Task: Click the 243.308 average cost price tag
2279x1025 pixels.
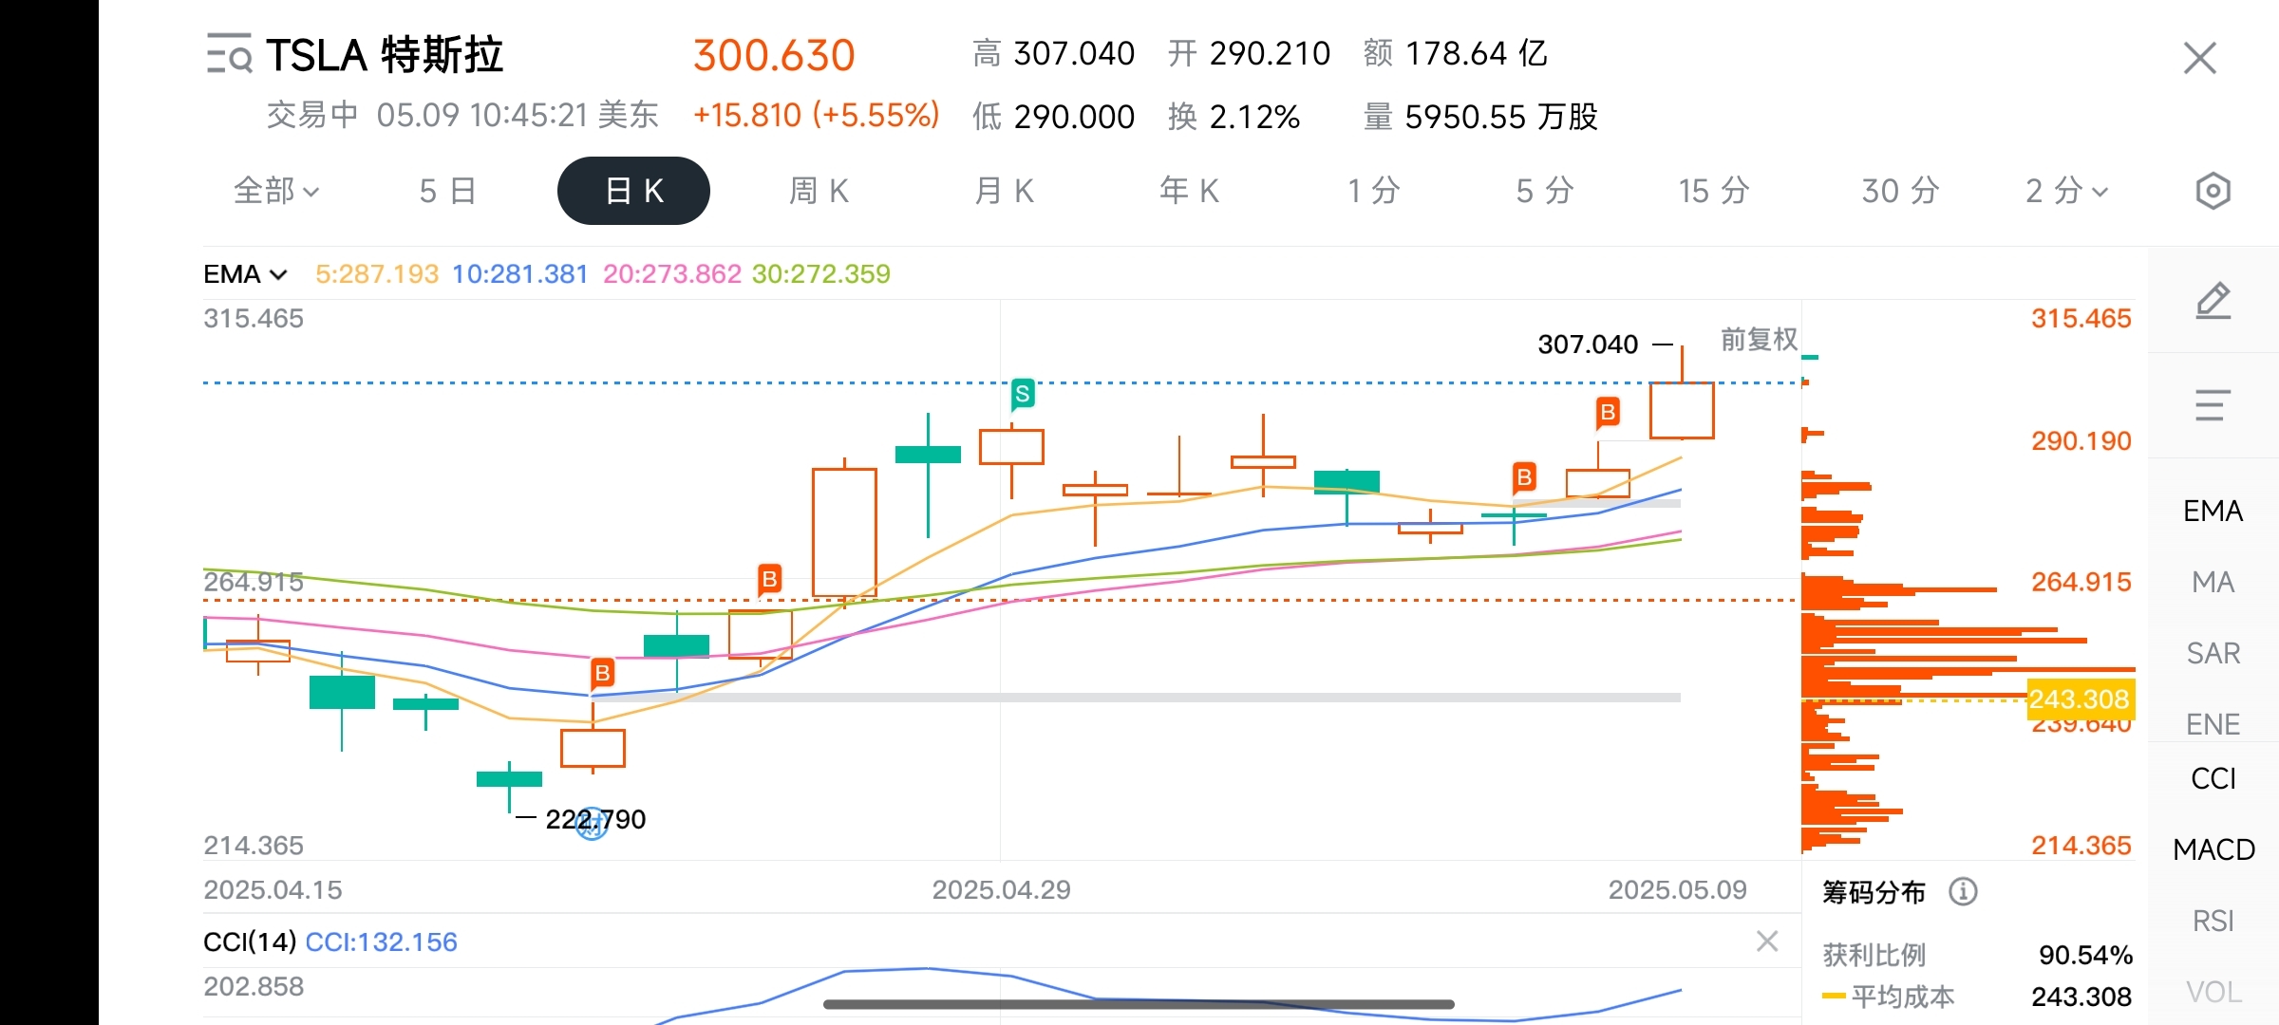Action: point(2080,699)
